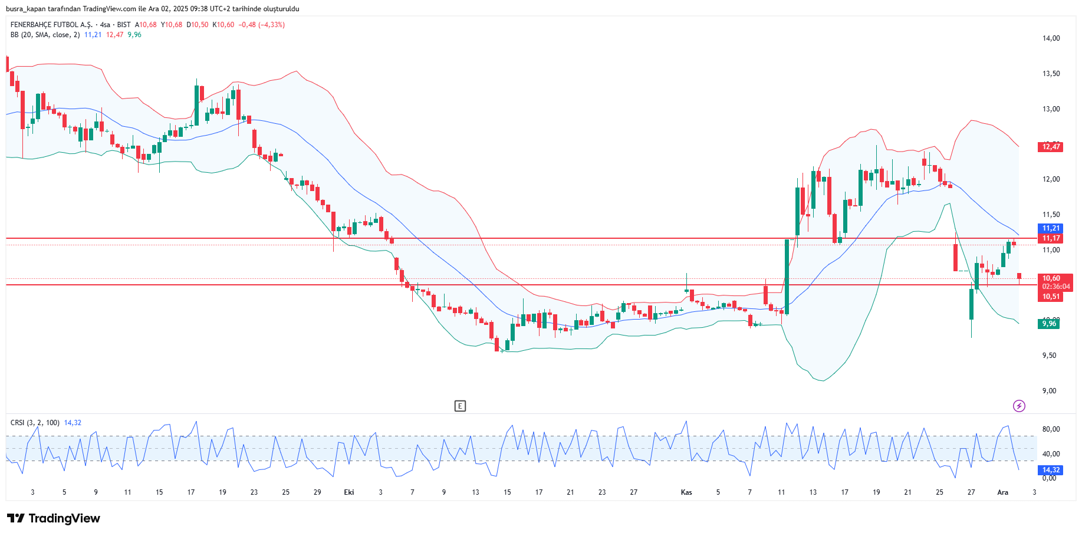The width and height of the screenshot is (1082, 536).
Task: Click the BIST exchange label
Action: point(124,25)
